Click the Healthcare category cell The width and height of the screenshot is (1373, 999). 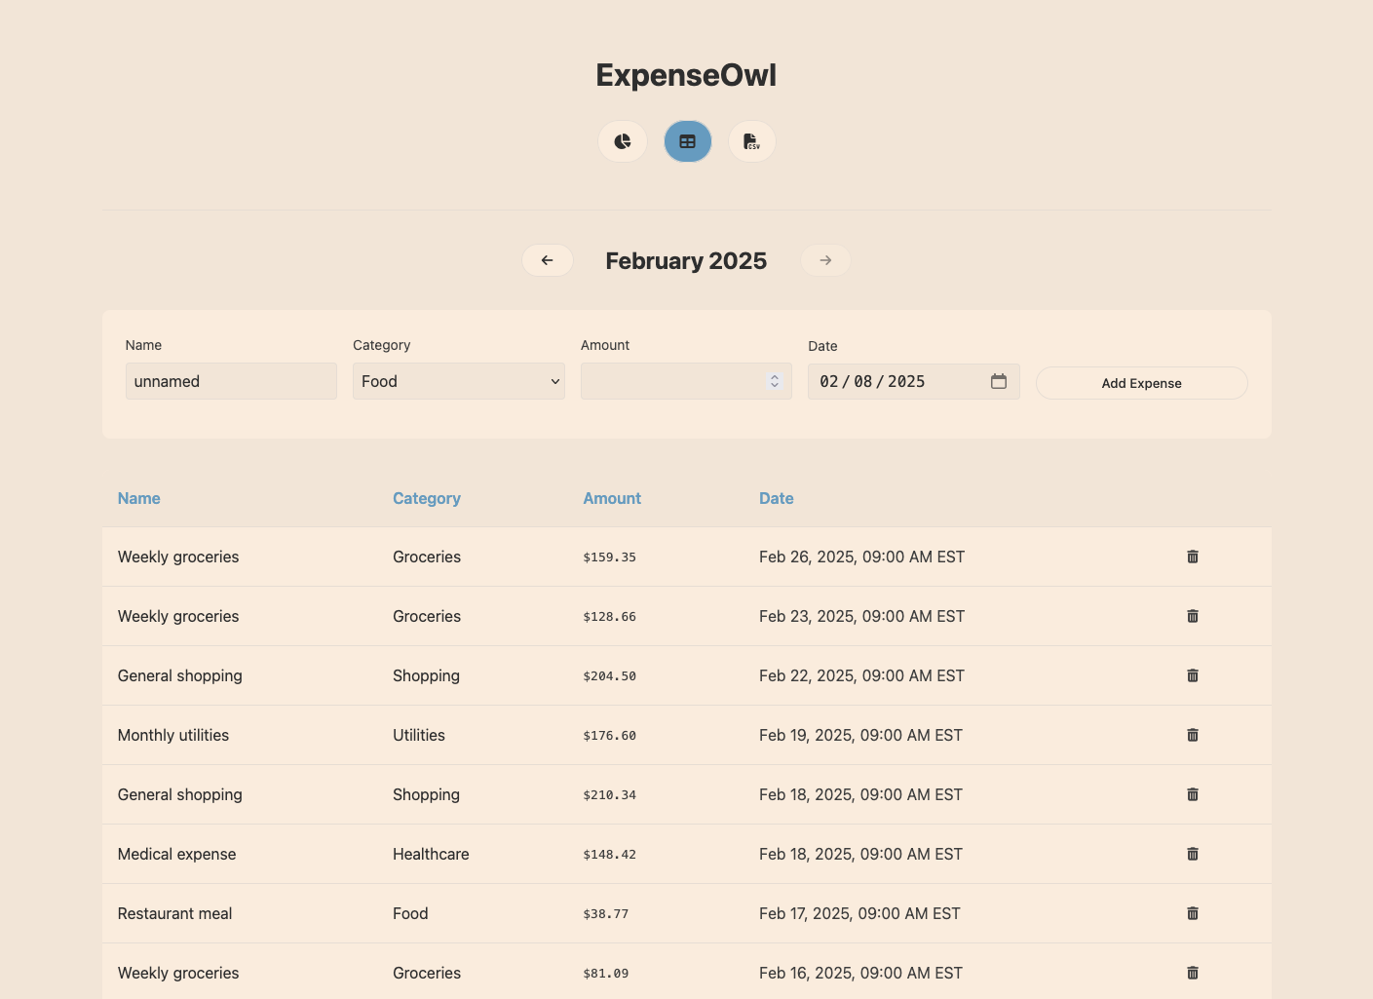(x=431, y=854)
